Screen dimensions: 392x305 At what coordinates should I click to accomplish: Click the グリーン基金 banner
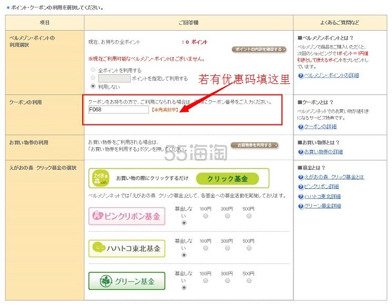click(127, 281)
